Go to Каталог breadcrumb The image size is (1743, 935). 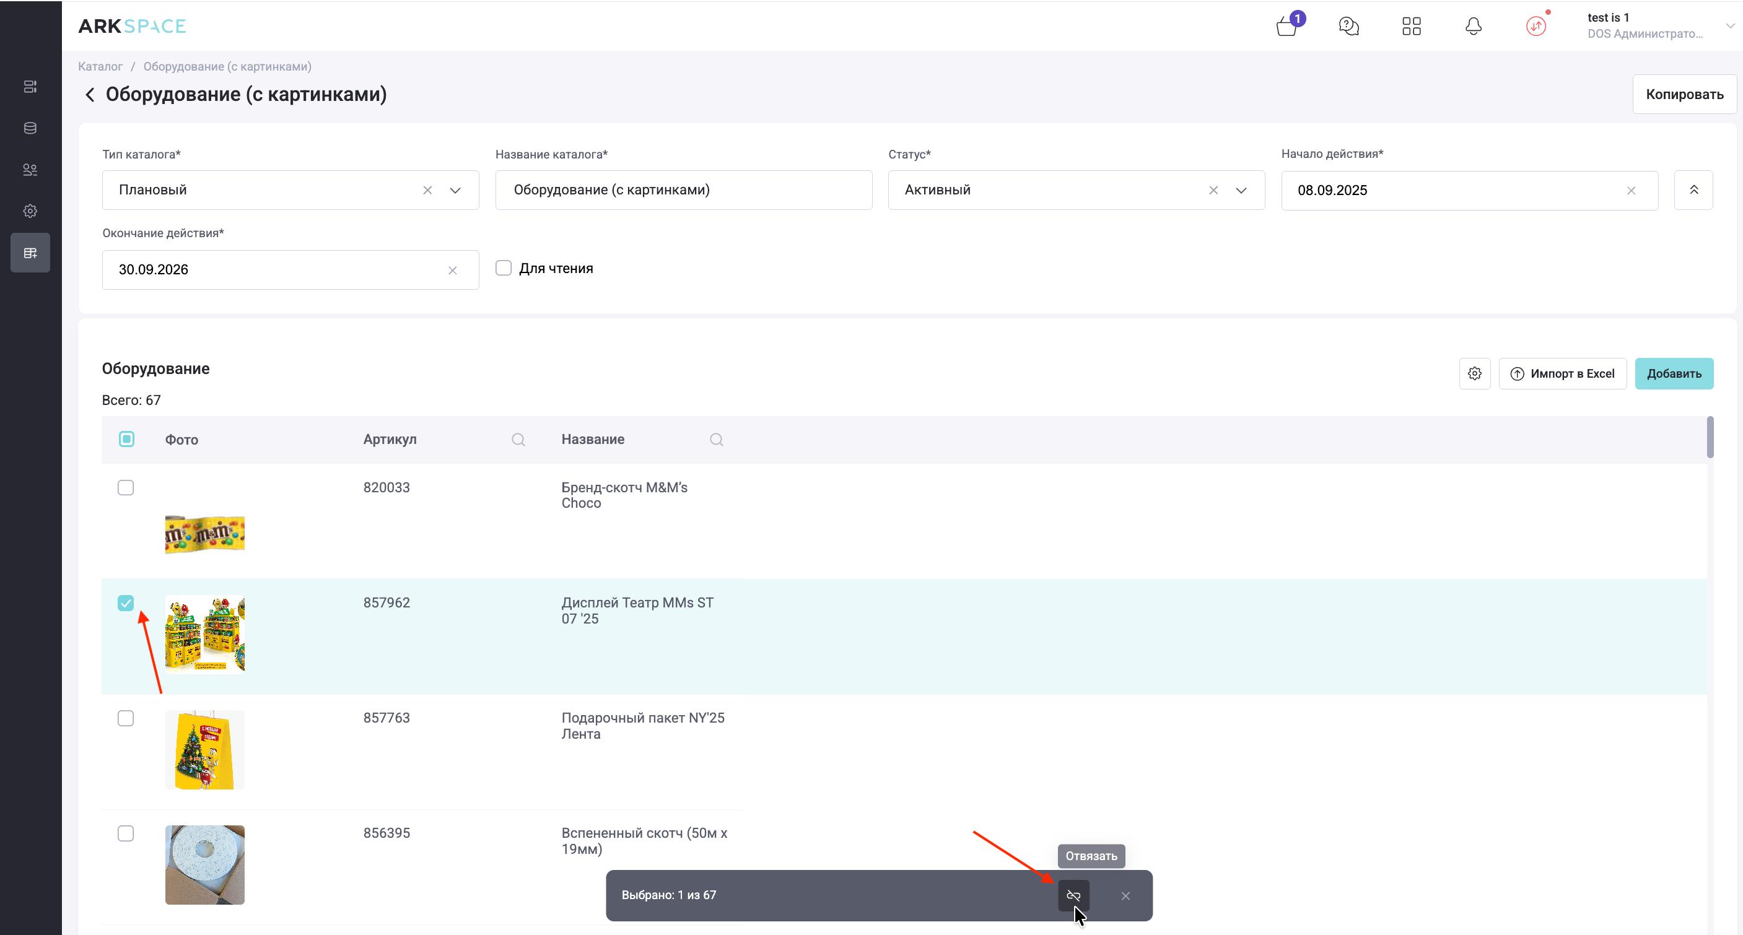(100, 66)
